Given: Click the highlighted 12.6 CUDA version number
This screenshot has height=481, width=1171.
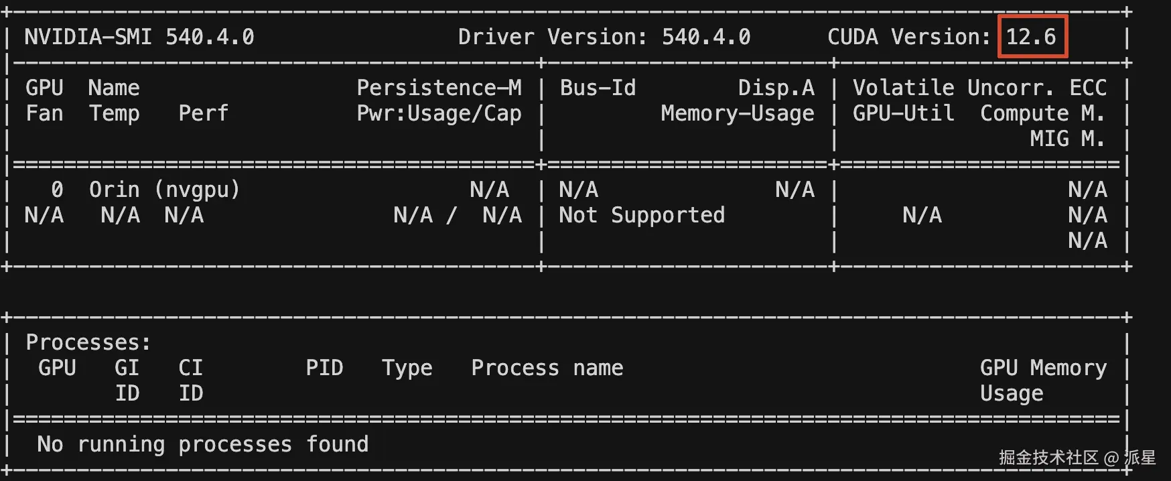Looking at the screenshot, I should pos(1031,37).
